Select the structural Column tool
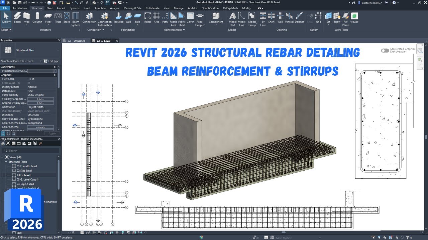Screen dimensions: 428x240 pos(37,18)
